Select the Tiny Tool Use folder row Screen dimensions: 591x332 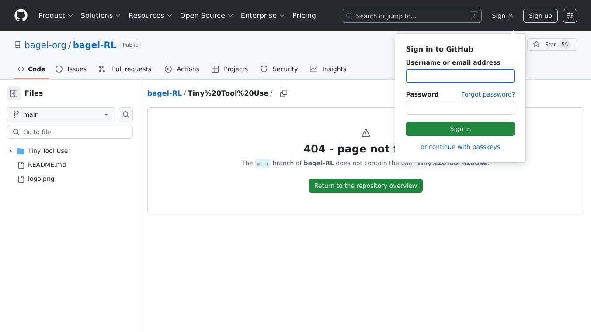[x=70, y=151]
